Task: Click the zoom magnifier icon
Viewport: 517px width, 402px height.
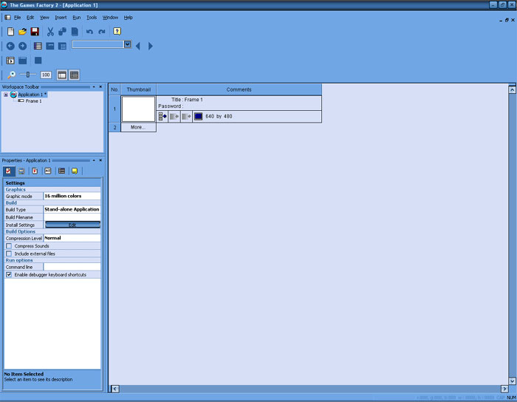Action: click(x=11, y=75)
